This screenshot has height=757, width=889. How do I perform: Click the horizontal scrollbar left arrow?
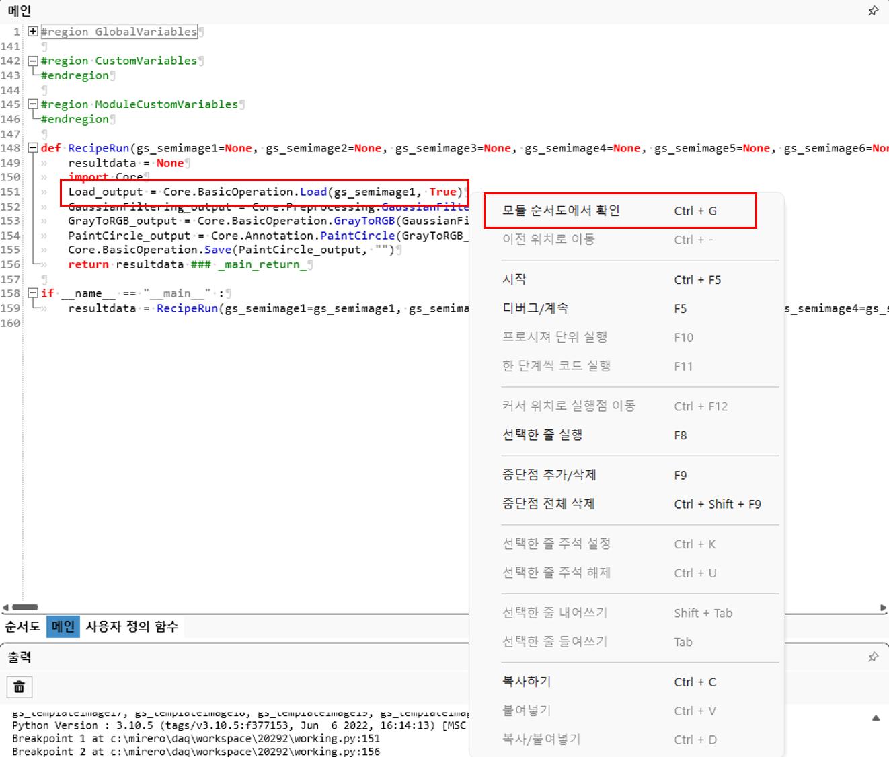5,607
